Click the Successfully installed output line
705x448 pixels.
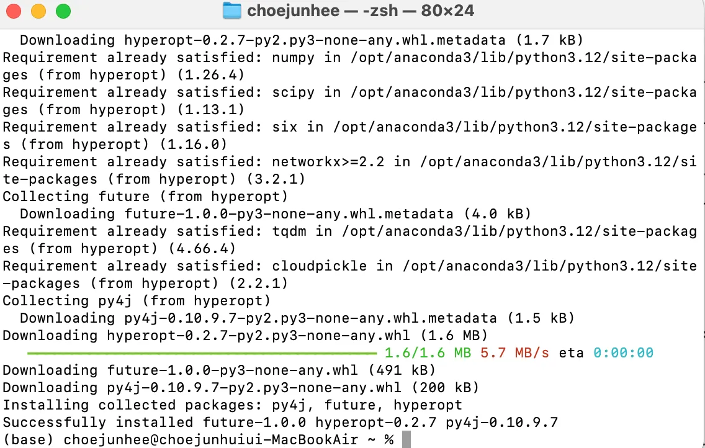[x=280, y=423]
